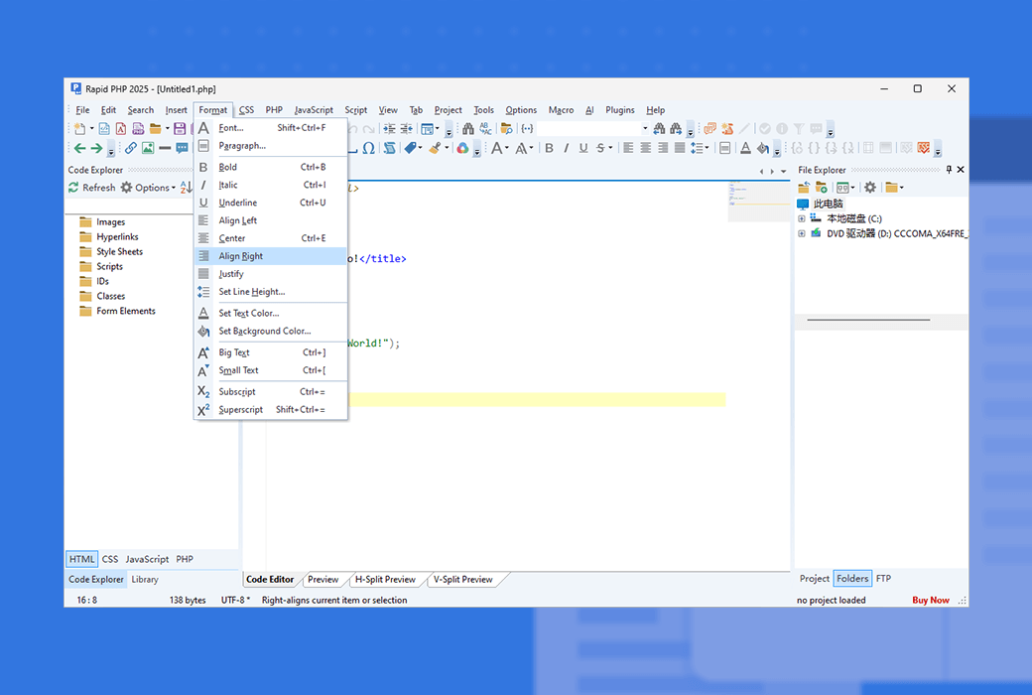Image resolution: width=1032 pixels, height=695 pixels.
Task: Click the go-up-folder icon in File Explorer
Action: tap(803, 188)
